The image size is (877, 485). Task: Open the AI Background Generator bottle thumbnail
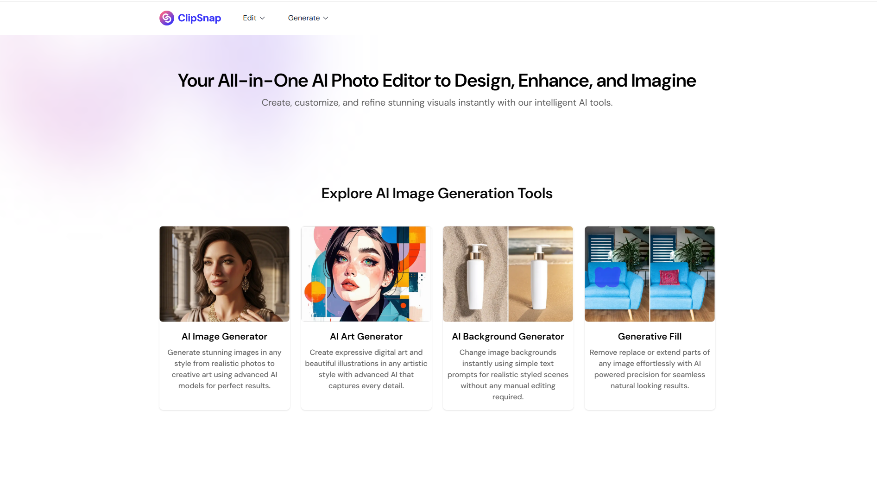tap(508, 274)
